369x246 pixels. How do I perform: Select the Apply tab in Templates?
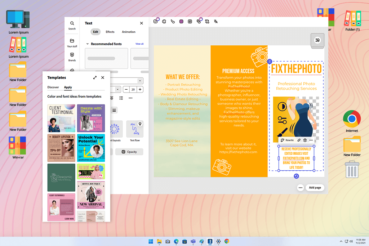coord(68,87)
